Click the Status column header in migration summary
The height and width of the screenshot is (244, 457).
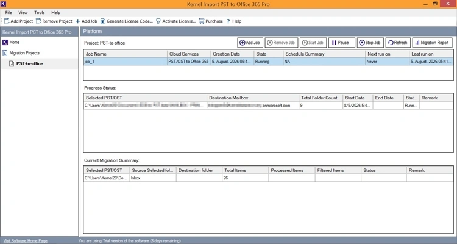383,170
